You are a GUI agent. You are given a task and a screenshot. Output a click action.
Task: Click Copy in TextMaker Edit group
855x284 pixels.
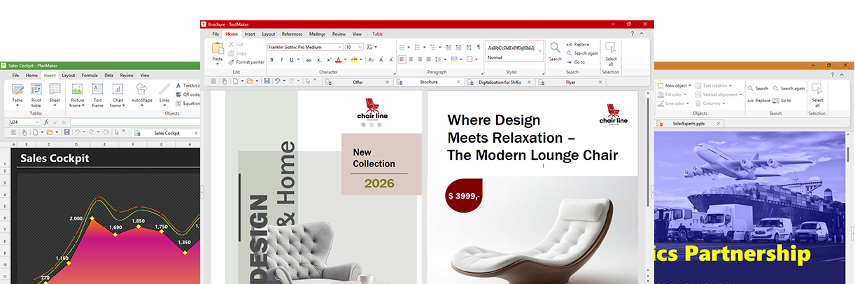tap(237, 53)
